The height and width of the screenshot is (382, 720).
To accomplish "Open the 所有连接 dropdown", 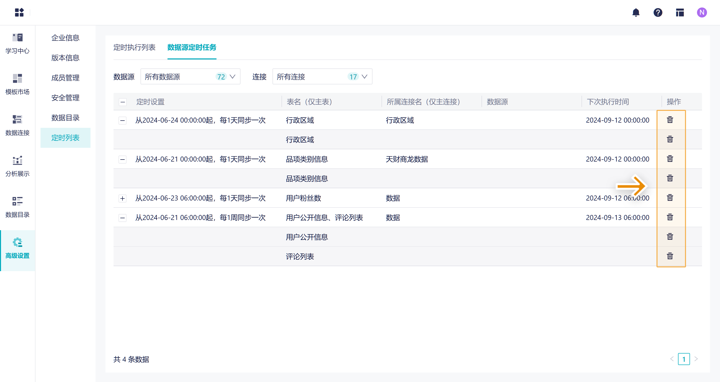I will (322, 76).
